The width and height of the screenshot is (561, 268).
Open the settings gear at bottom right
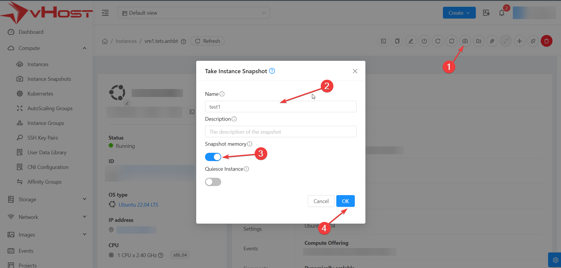pos(555,260)
